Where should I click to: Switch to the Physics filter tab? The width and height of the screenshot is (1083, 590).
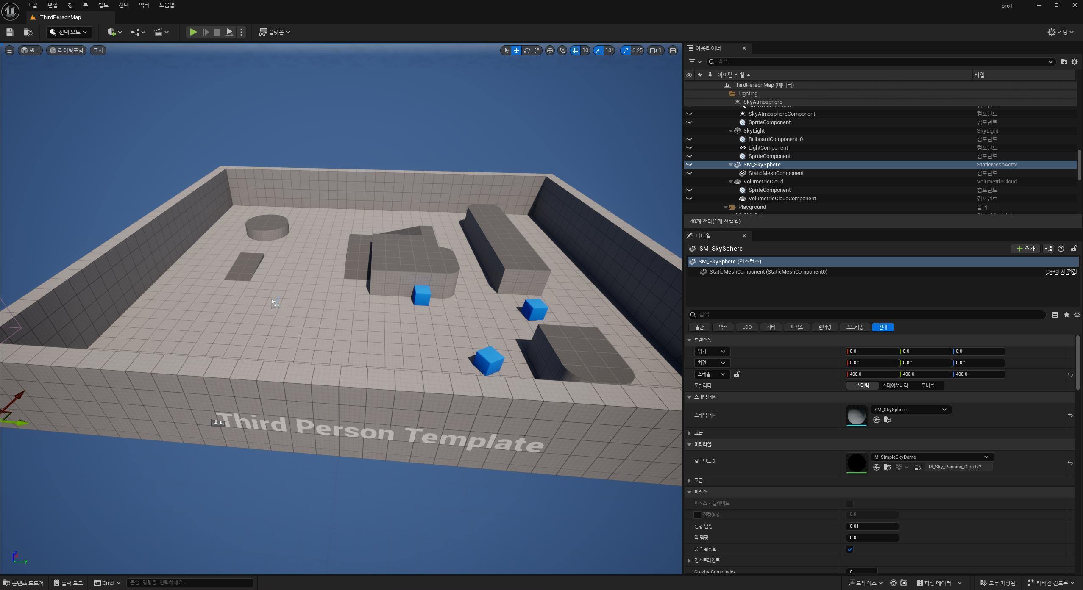tap(796, 327)
